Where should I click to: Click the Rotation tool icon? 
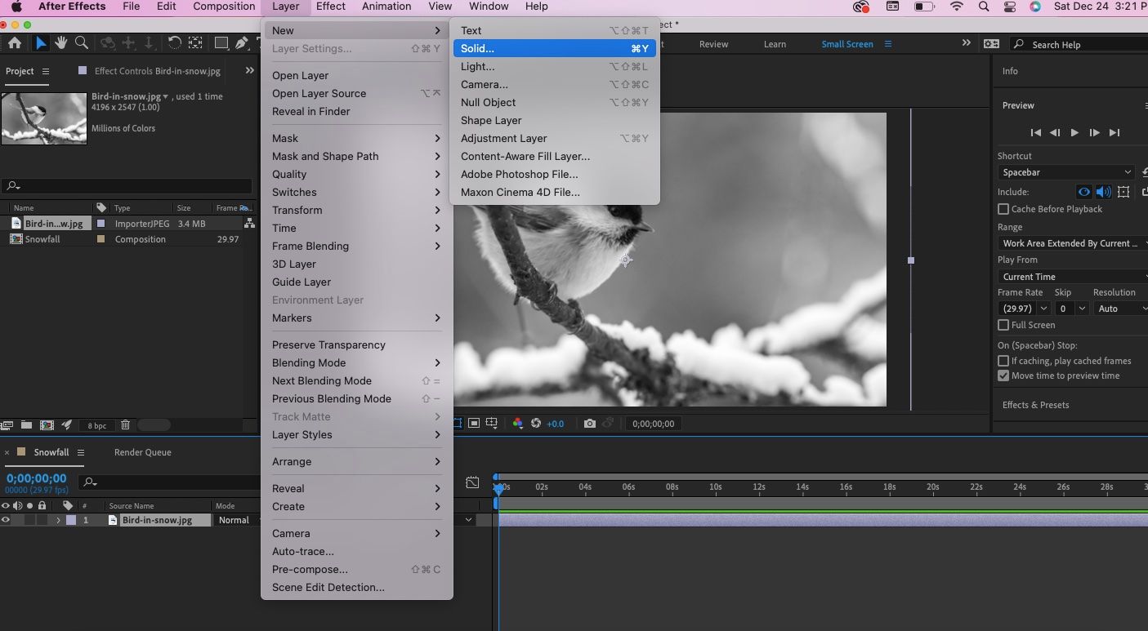[174, 43]
